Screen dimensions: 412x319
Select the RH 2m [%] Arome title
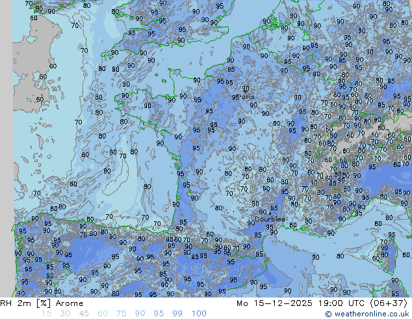[42, 303]
